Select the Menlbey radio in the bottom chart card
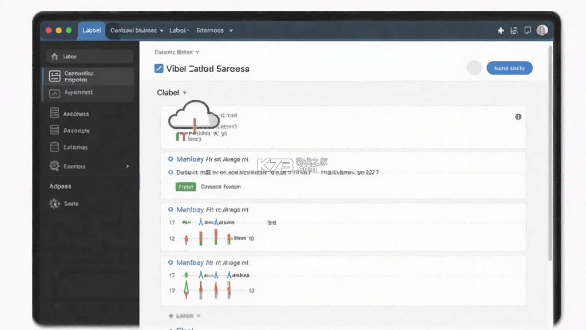 point(171,262)
